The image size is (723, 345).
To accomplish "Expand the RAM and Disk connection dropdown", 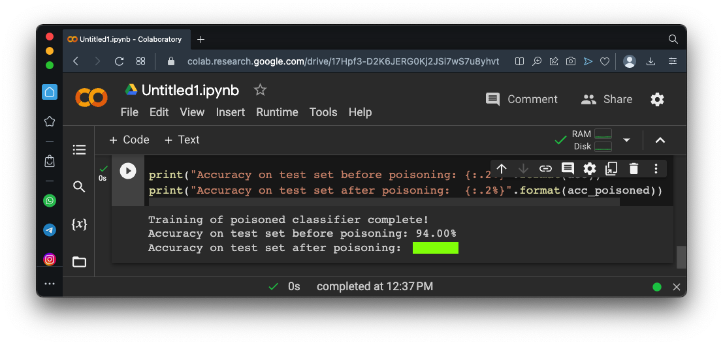I will pyautogui.click(x=626, y=140).
